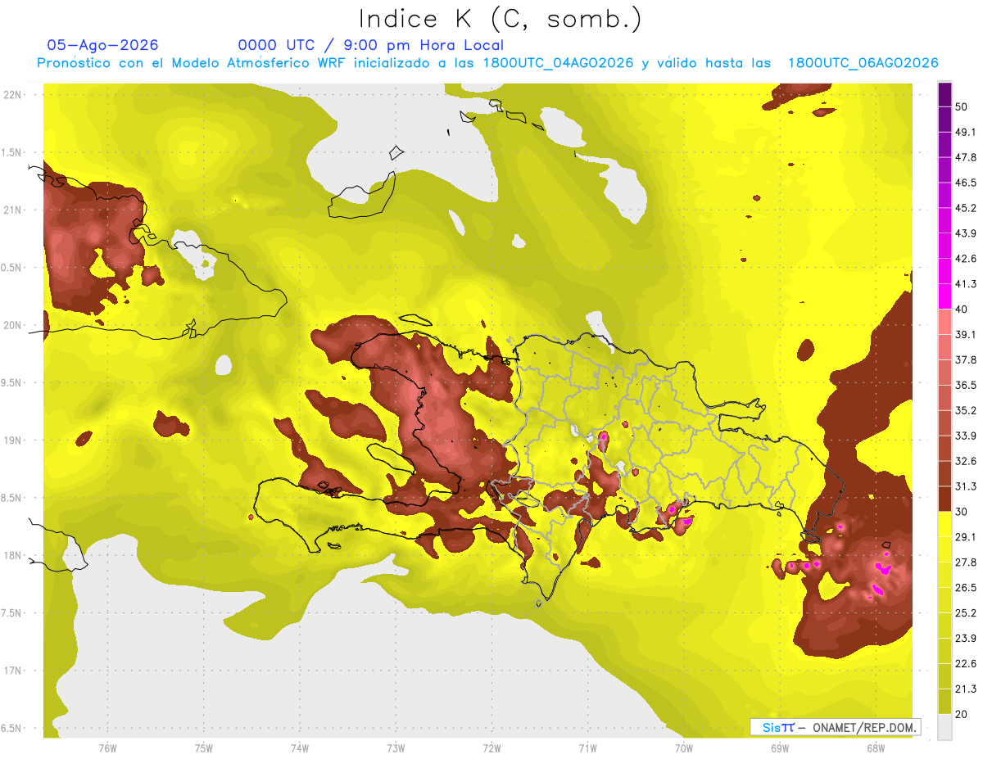Click the "76W" longitude axis label
Viewport: 983px width, 759px height.
[x=107, y=748]
